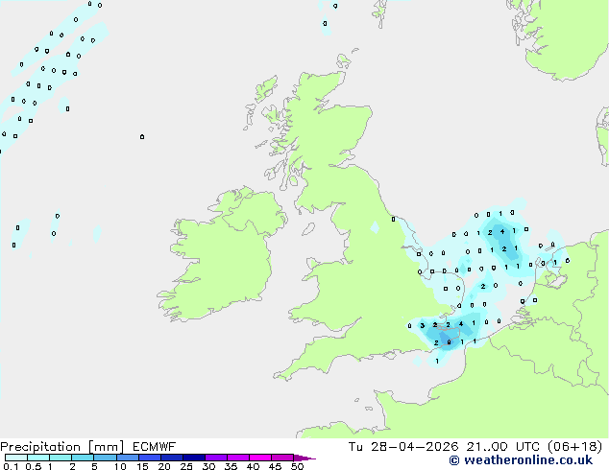Select the palest legend swatch for 0.1–0.5 mm
The height and width of the screenshot is (470, 609).
pos(16,458)
